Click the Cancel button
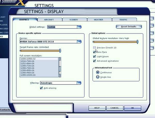The height and width of the screenshot is (118, 155). 114,108
